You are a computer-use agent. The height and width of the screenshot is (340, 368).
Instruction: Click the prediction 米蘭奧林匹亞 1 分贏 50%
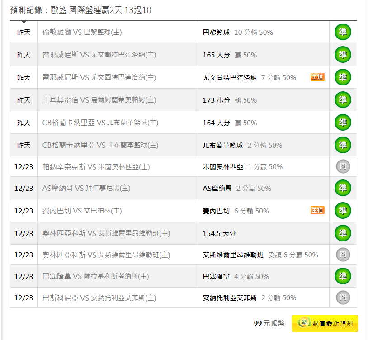tap(243, 166)
